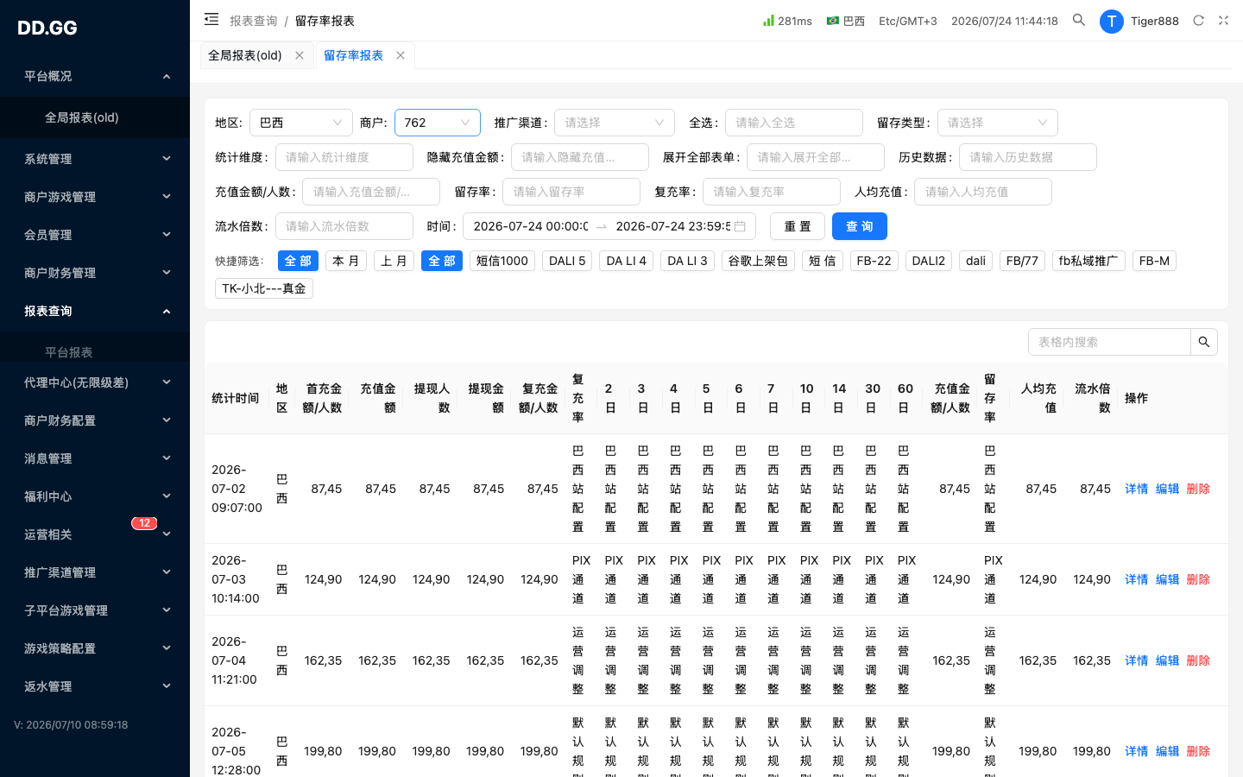Select the 短信1000 quick filter
The width and height of the screenshot is (1243, 777).
(502, 261)
